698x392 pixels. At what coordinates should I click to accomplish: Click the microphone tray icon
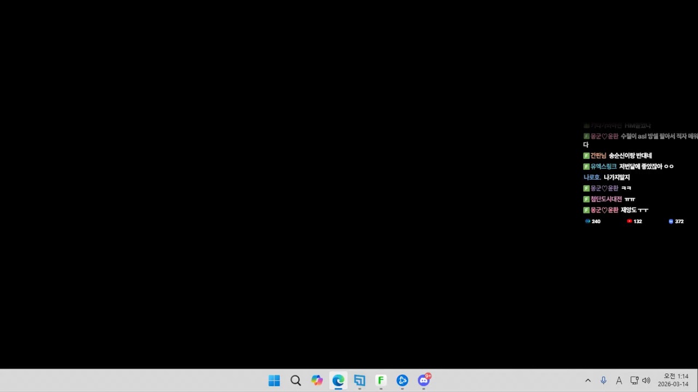pyautogui.click(x=603, y=381)
